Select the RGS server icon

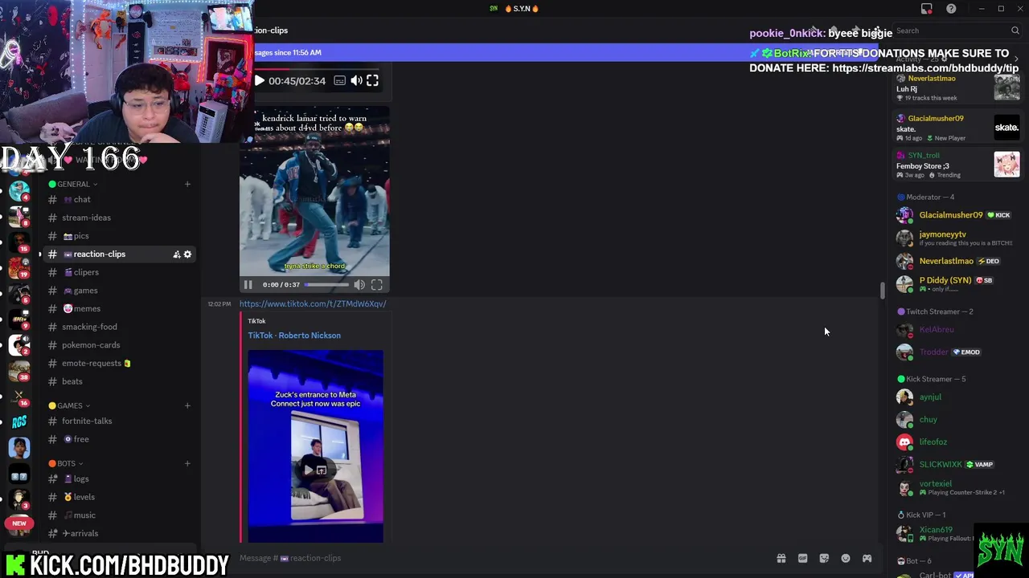point(19,421)
